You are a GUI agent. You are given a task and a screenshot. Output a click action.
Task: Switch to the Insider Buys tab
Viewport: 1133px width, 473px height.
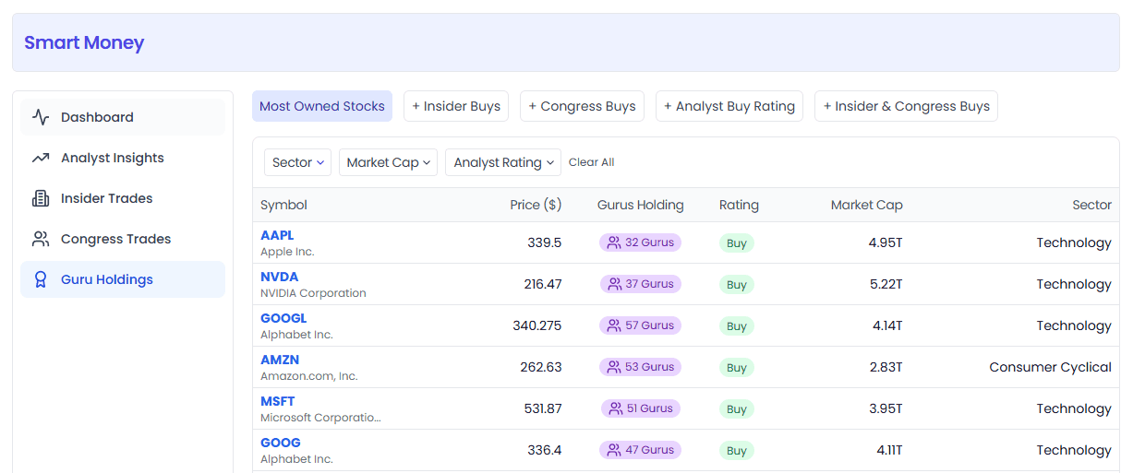pos(456,106)
